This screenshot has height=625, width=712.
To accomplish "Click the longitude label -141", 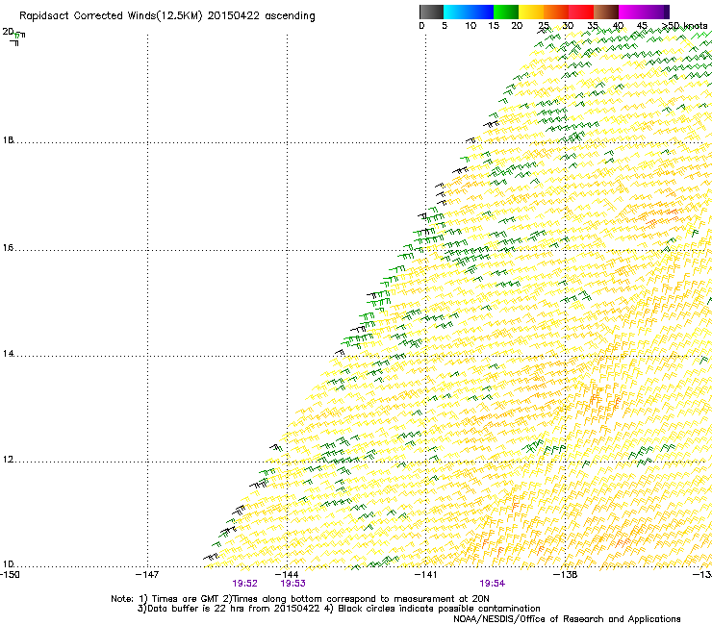I will coord(425,575).
